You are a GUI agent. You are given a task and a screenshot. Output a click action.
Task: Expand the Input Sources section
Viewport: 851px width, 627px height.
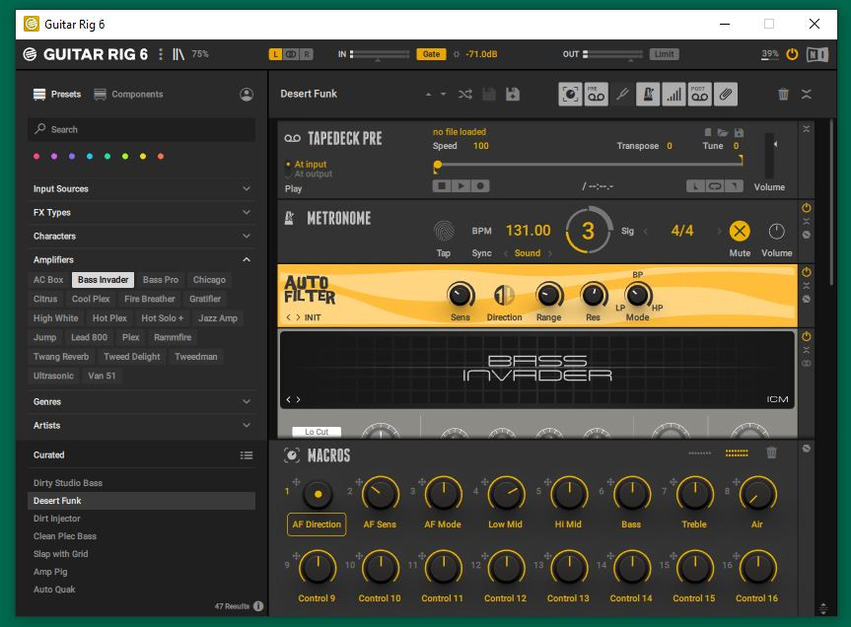(141, 188)
